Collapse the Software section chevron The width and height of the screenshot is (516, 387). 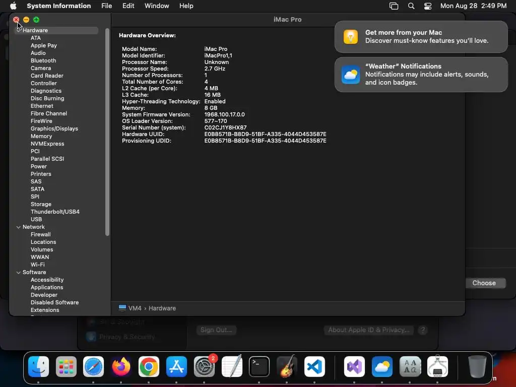[x=19, y=273]
